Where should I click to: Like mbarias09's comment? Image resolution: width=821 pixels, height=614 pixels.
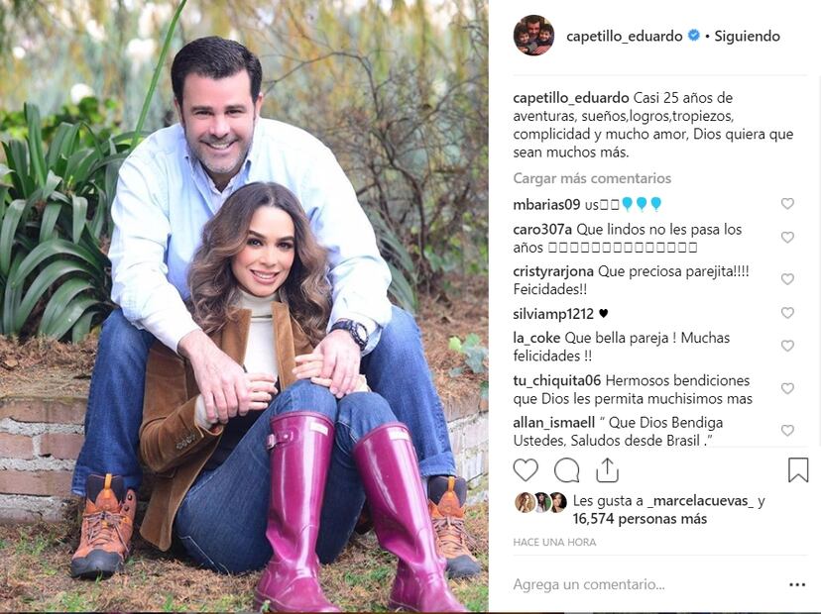pos(787,203)
